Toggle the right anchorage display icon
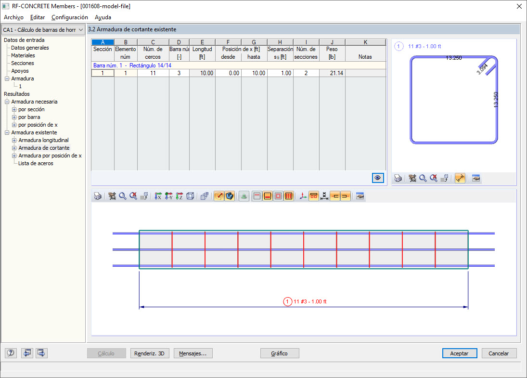This screenshot has width=527, height=378. 346,196
